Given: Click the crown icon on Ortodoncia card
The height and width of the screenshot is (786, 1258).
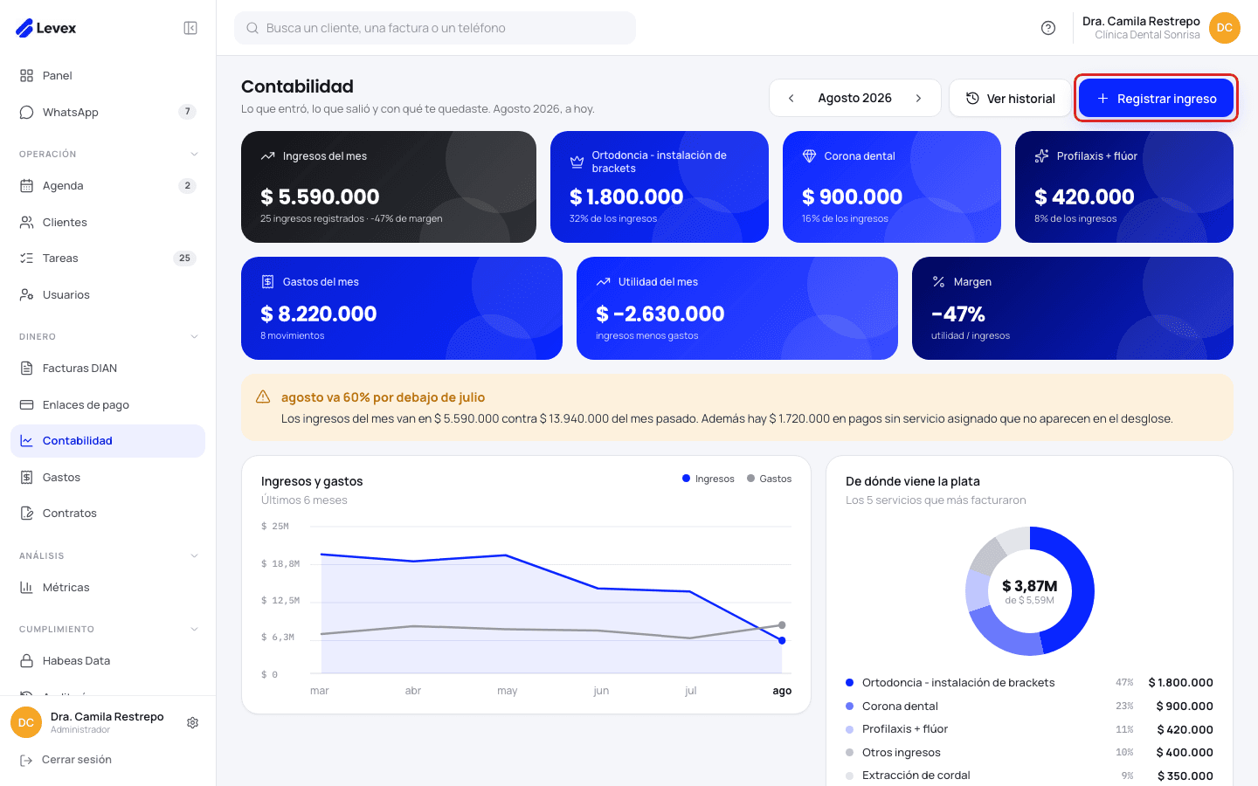Looking at the screenshot, I should [x=577, y=162].
